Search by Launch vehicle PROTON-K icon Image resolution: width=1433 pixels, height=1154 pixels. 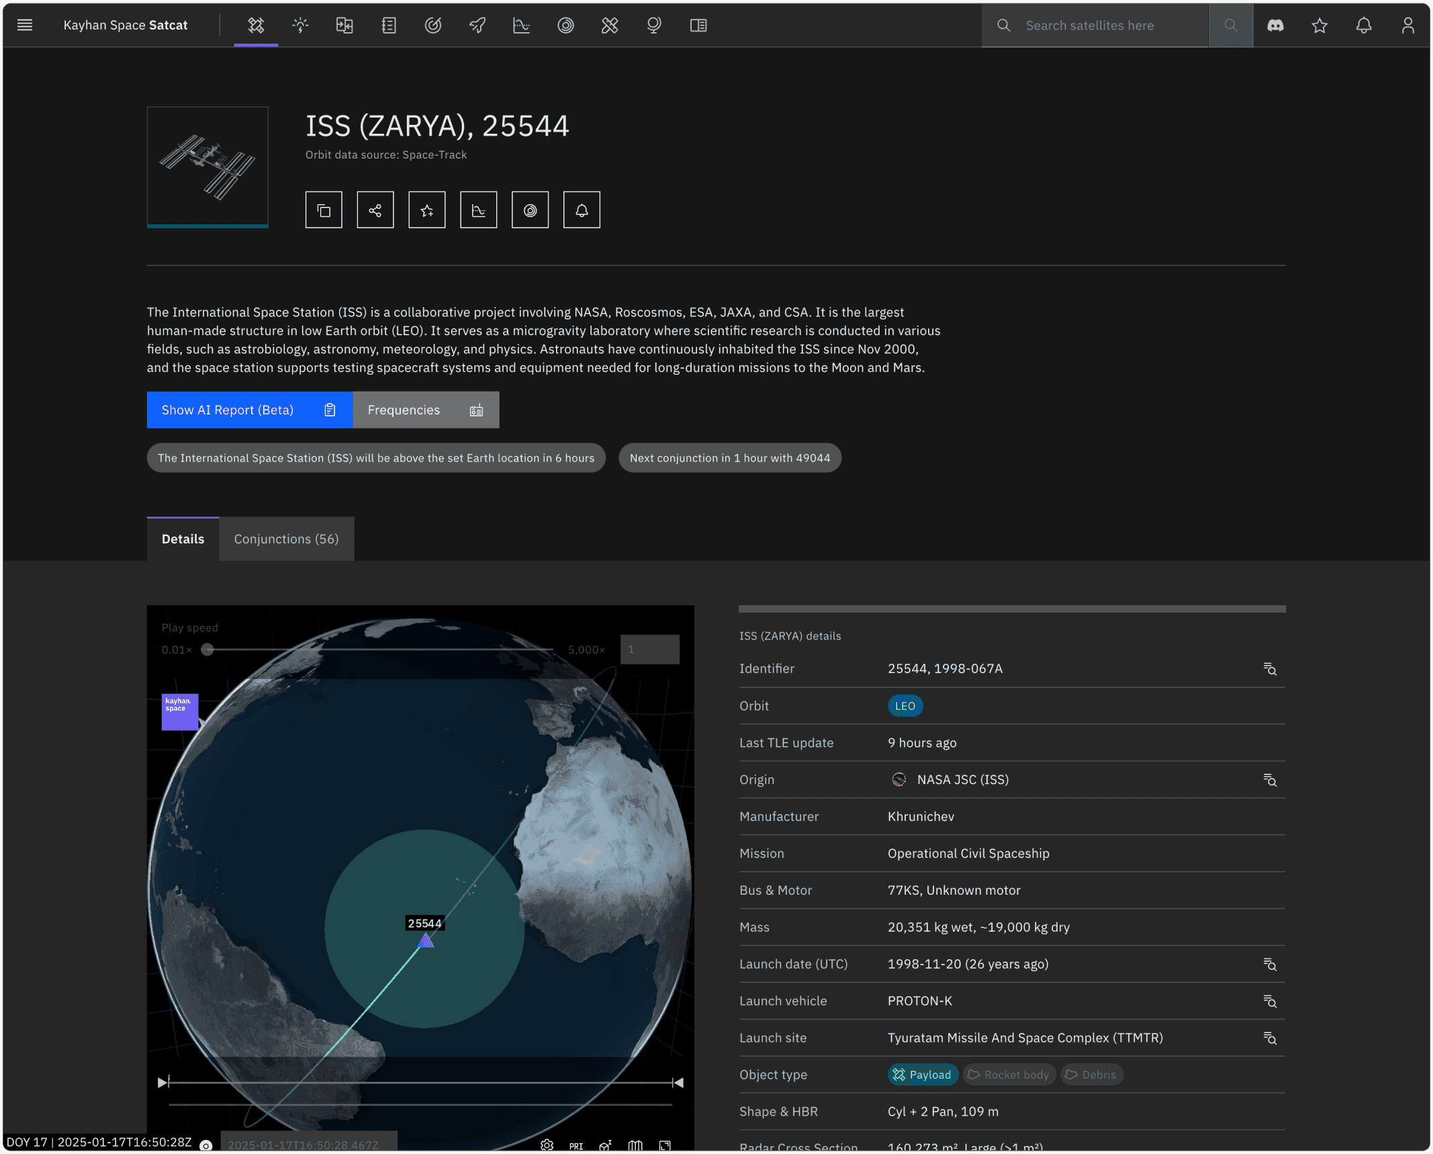1270,1002
